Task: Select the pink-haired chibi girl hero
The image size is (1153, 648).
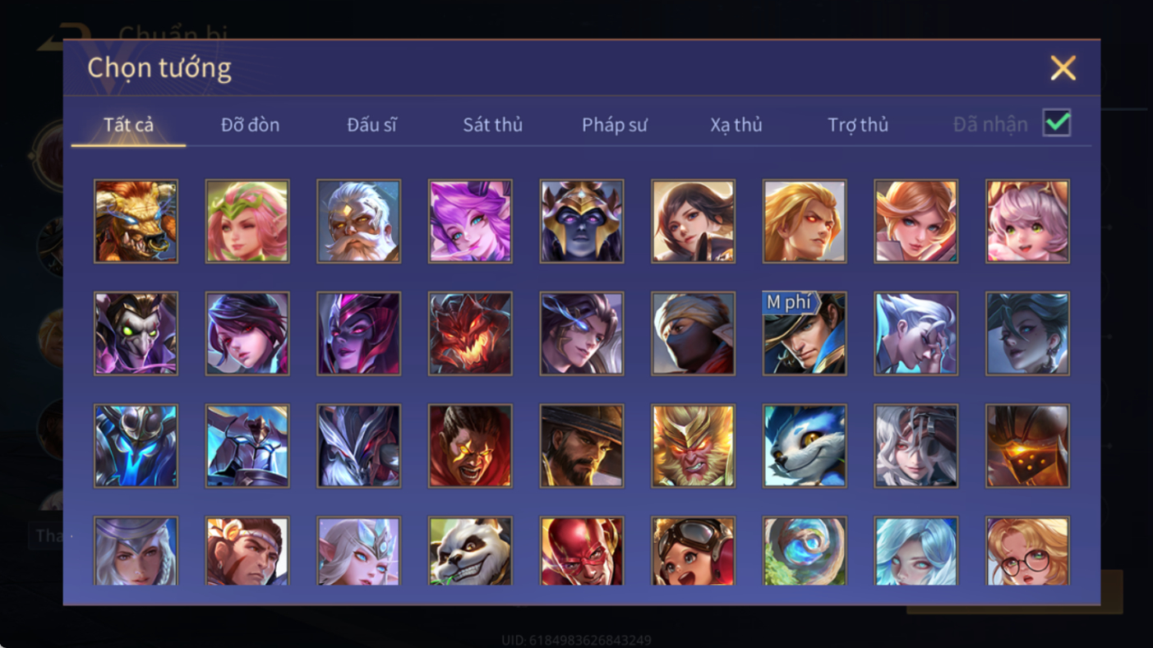Action: 1027,222
